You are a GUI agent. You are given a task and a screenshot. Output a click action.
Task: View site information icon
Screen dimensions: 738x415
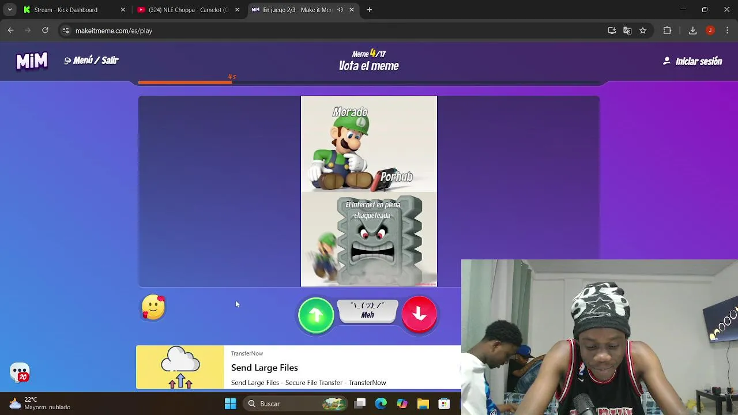(x=66, y=31)
